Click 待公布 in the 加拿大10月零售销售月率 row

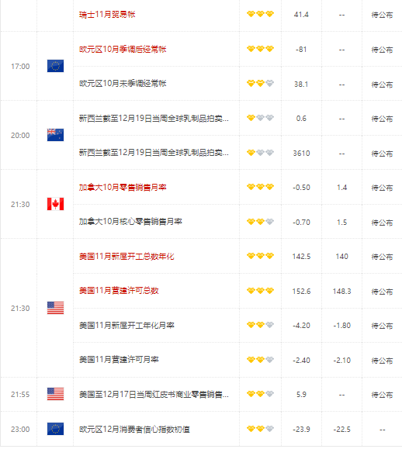382,188
